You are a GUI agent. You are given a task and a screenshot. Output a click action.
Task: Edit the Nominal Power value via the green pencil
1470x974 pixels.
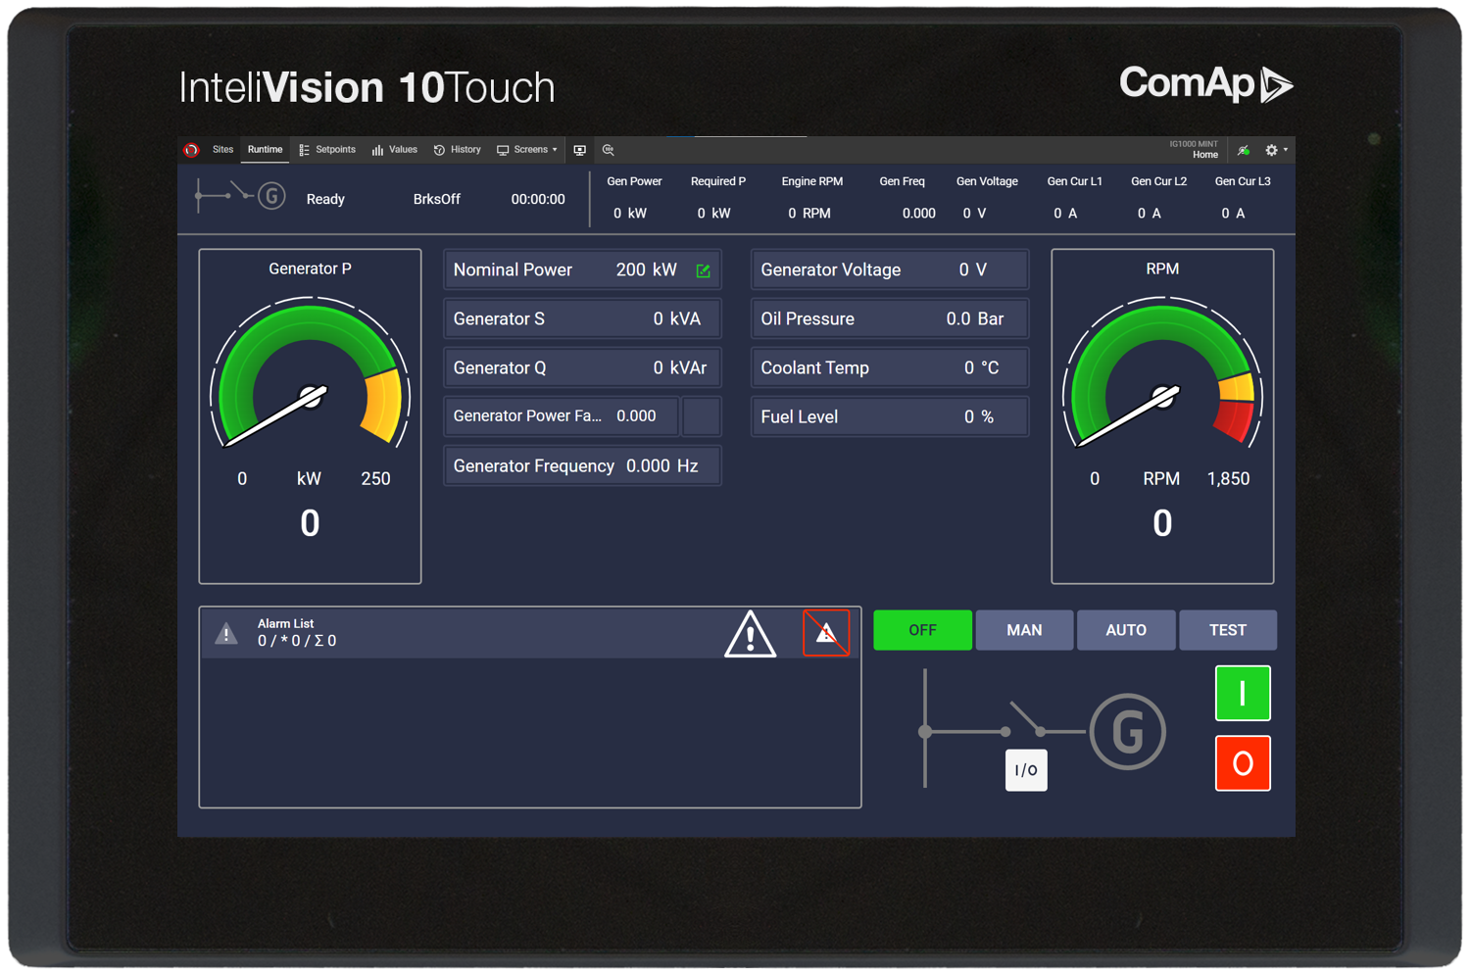coord(703,270)
